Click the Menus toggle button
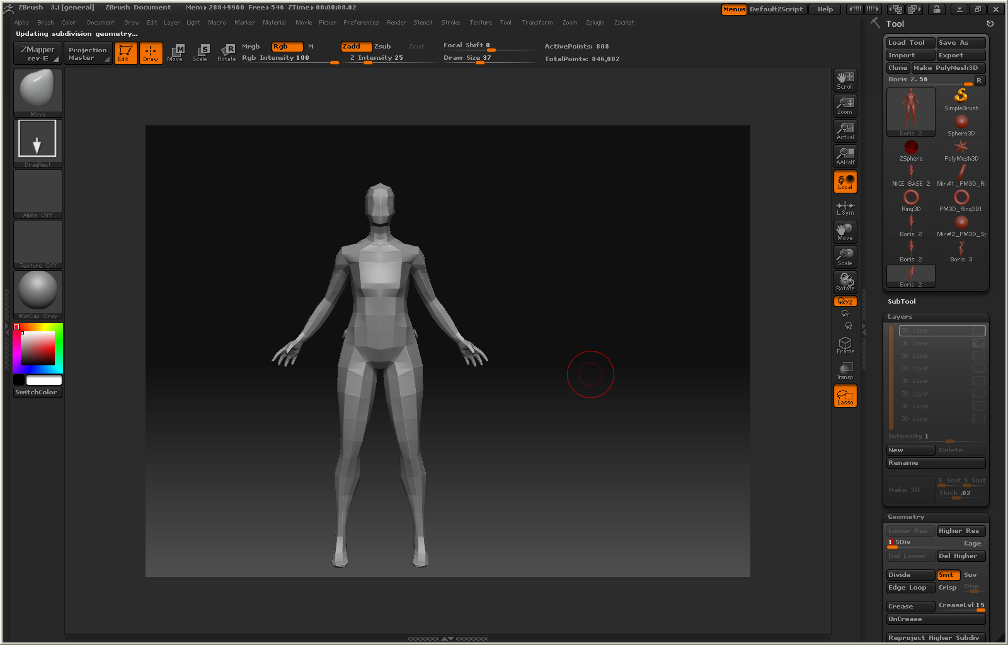Screen dimensions: 1008x645 (734, 9)
